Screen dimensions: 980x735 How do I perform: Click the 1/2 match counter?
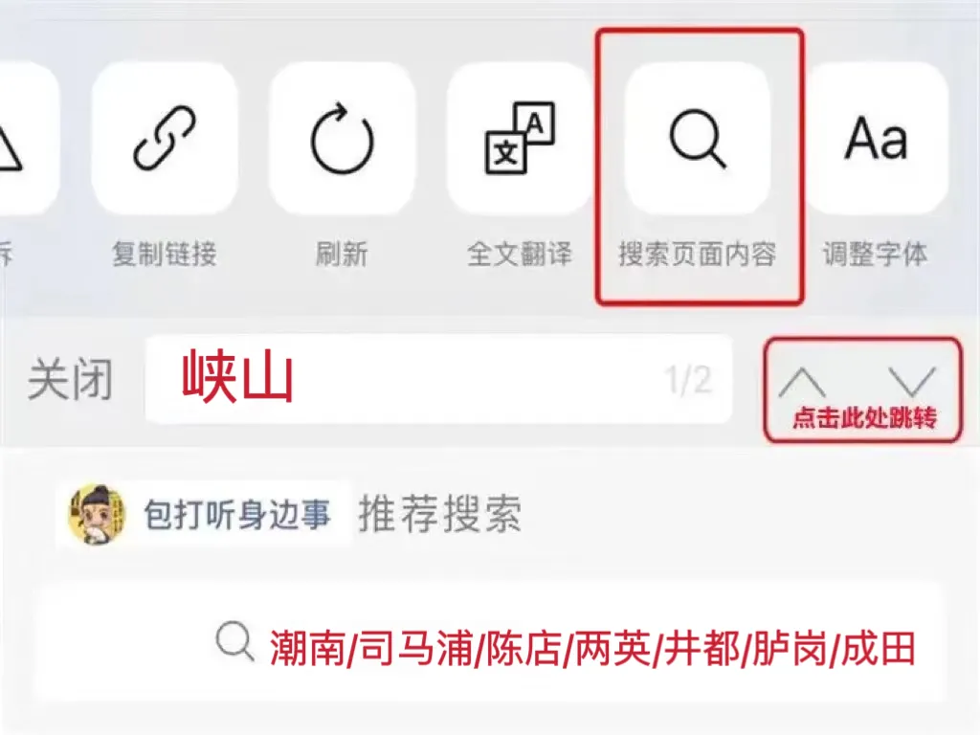click(688, 379)
